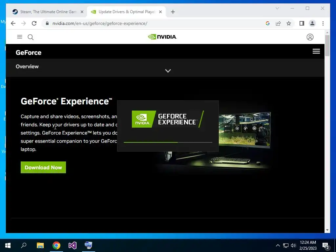The width and height of the screenshot is (336, 252).
Task: Click the Download Now button
Action: (43, 167)
